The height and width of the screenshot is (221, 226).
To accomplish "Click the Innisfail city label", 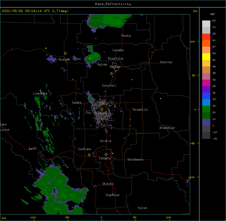I will [x=109, y=86].
